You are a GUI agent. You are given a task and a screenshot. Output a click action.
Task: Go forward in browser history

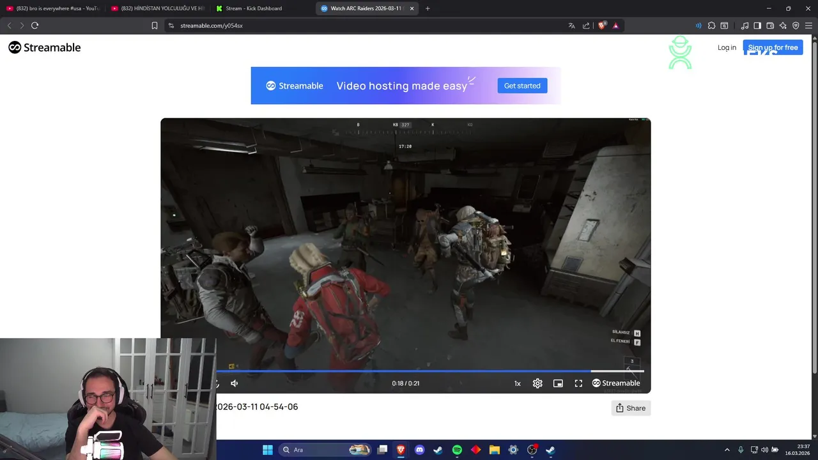pyautogui.click(x=22, y=26)
